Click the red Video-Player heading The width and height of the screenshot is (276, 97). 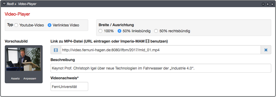coord(17,14)
